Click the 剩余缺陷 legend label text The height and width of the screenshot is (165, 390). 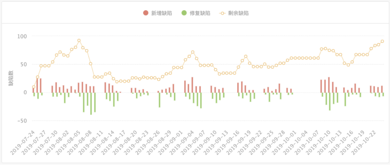[x=238, y=13]
